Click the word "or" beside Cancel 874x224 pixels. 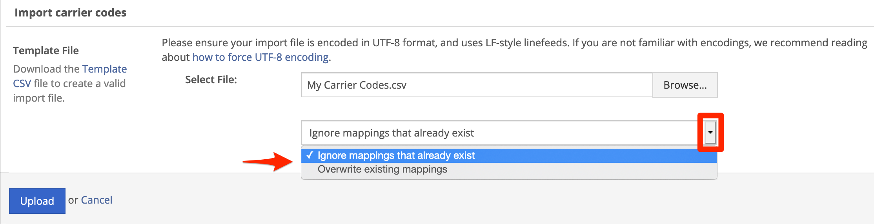tap(73, 200)
